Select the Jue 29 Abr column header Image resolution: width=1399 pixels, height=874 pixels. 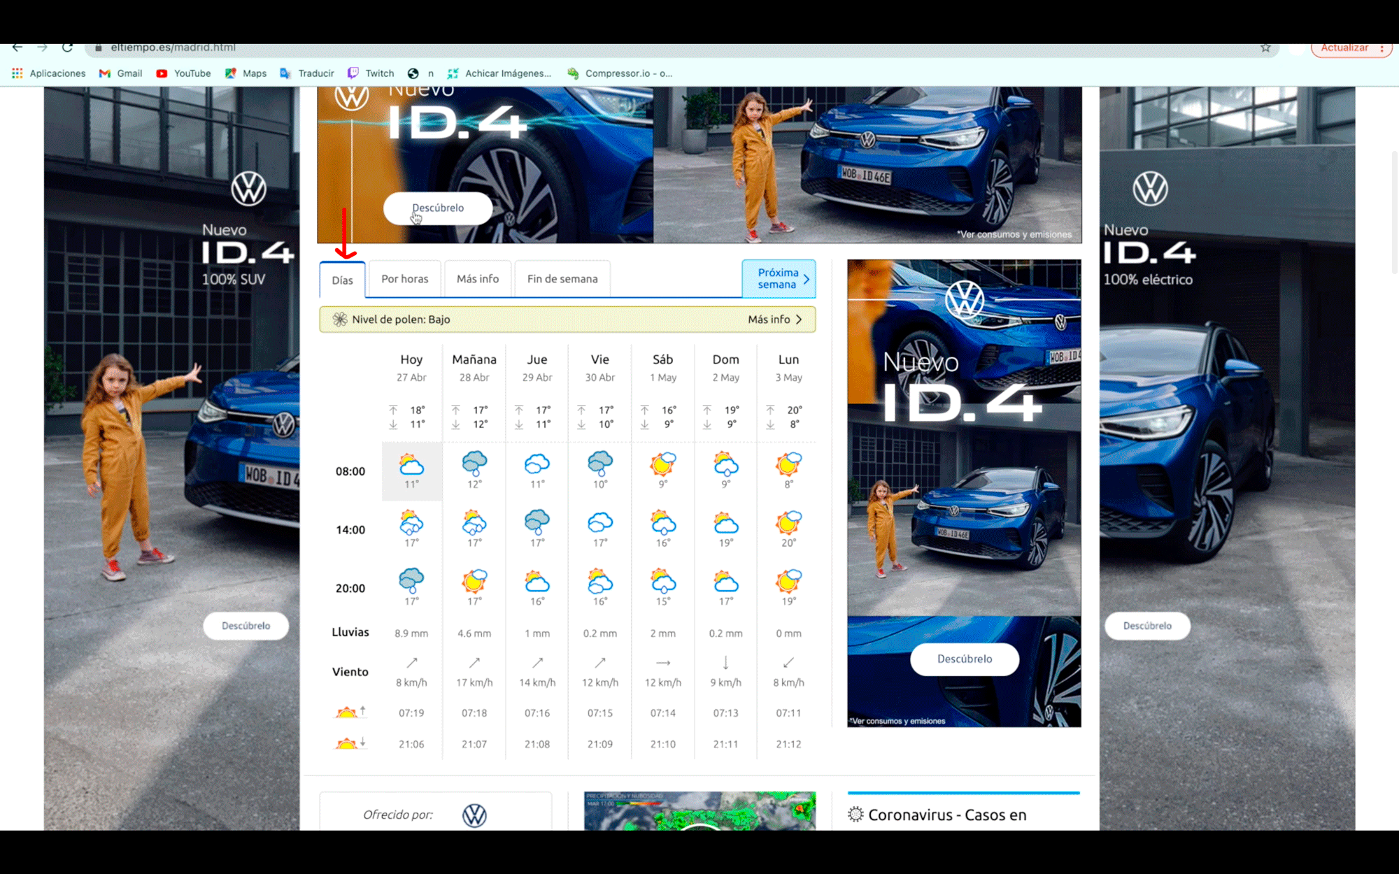pyautogui.click(x=537, y=368)
